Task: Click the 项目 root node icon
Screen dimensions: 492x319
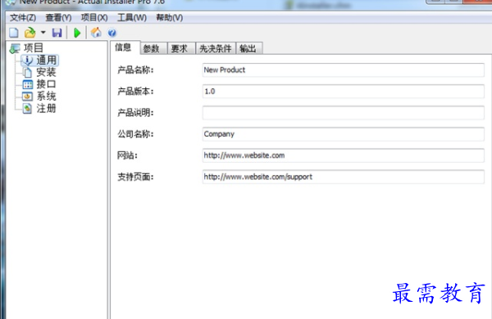Action: pyautogui.click(x=15, y=48)
